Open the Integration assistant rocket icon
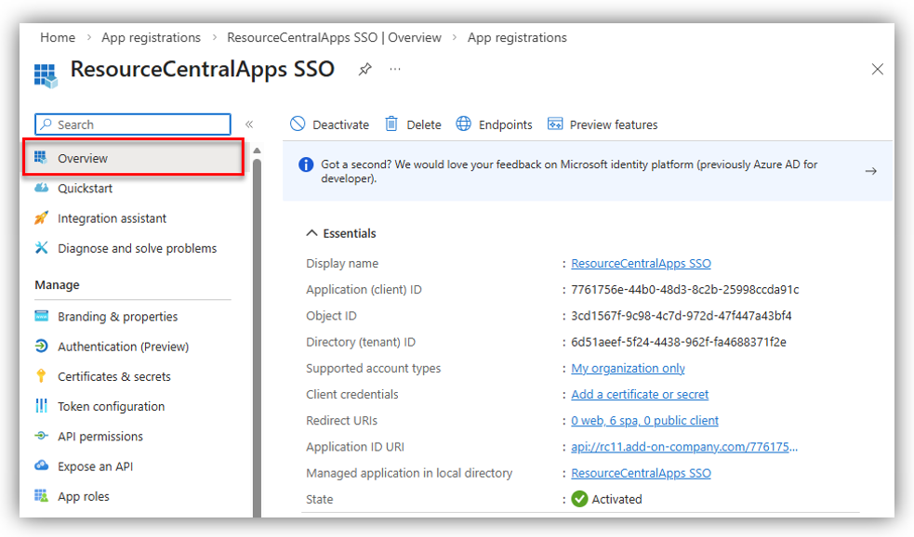914x537 pixels. tap(41, 218)
